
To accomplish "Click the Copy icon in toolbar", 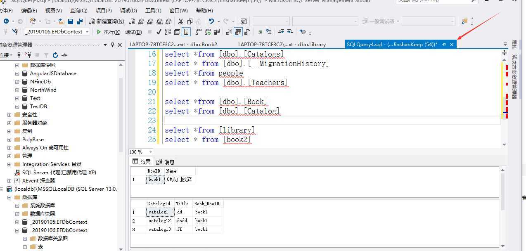I will click(190, 21).
